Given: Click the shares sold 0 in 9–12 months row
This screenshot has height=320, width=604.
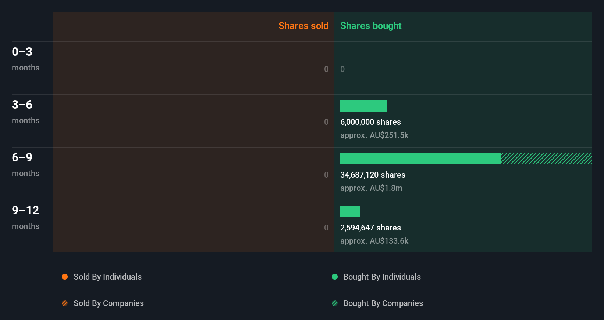Looking at the screenshot, I should [326, 228].
